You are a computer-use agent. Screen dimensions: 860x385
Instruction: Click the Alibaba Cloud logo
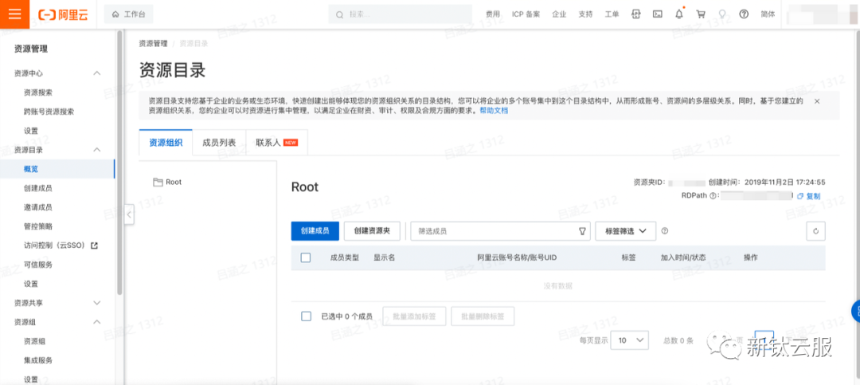pyautogui.click(x=64, y=14)
